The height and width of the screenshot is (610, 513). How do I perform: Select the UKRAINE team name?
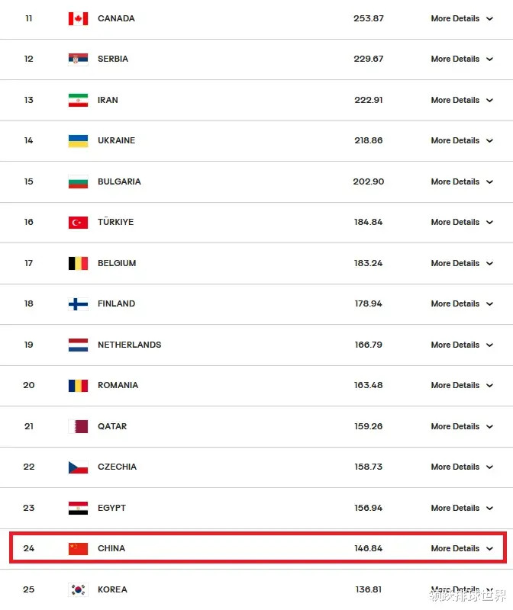click(116, 140)
